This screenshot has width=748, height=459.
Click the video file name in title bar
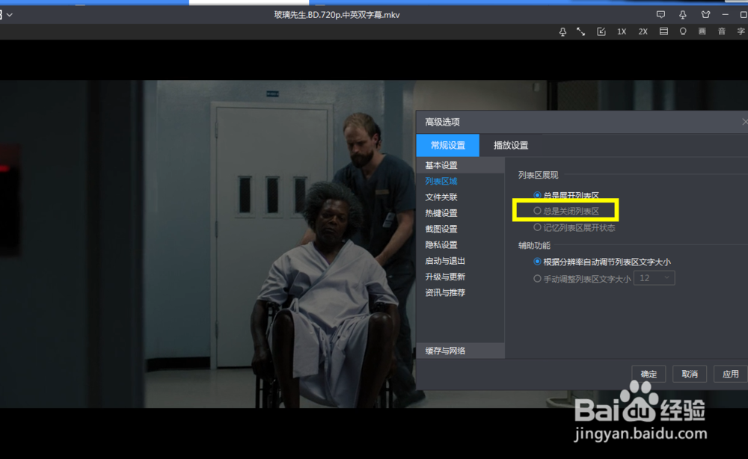[x=337, y=15]
